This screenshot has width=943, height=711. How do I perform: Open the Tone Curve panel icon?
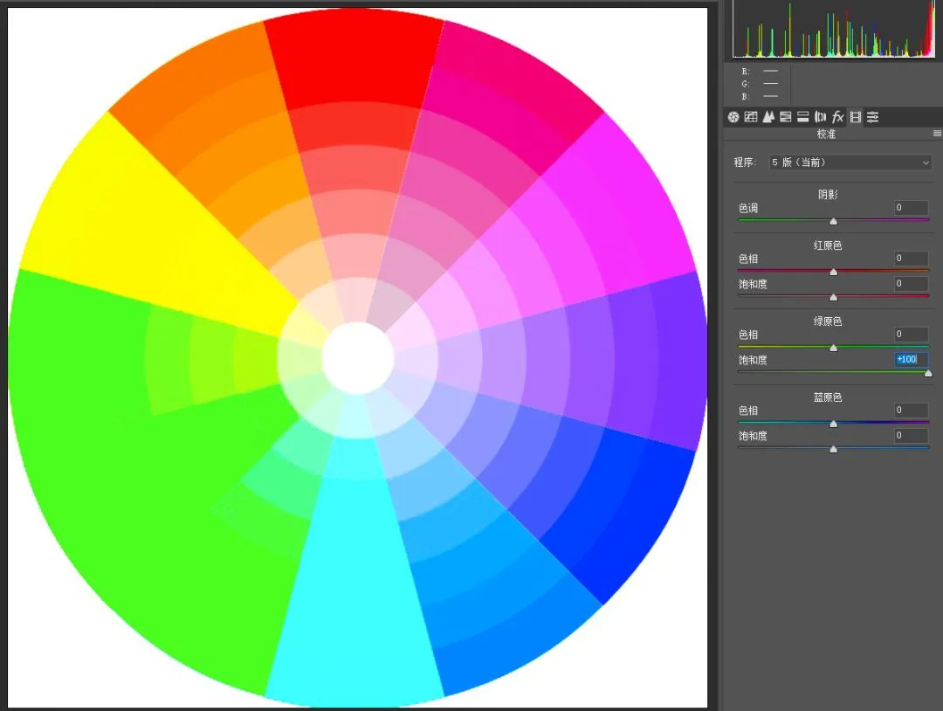(751, 117)
